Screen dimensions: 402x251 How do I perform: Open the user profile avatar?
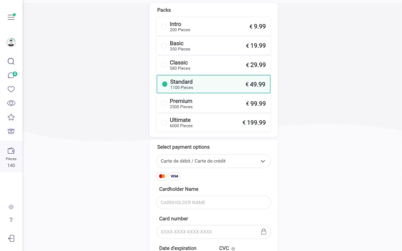[x=11, y=42]
